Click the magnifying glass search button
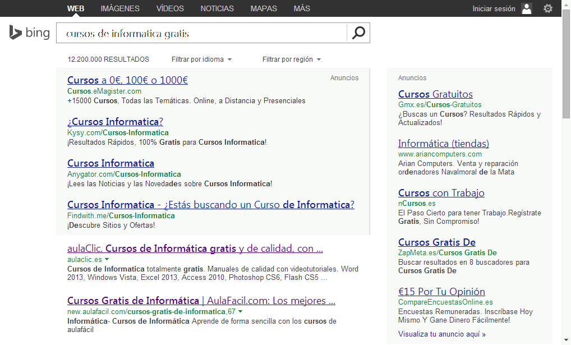 click(358, 33)
